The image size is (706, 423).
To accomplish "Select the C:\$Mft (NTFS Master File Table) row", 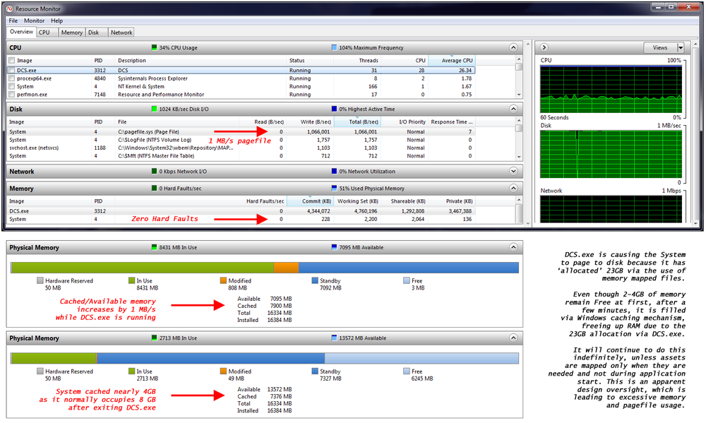I will tap(241, 156).
